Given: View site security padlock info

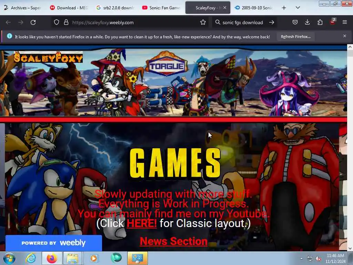Looking at the screenshot, I should tap(66, 22).
